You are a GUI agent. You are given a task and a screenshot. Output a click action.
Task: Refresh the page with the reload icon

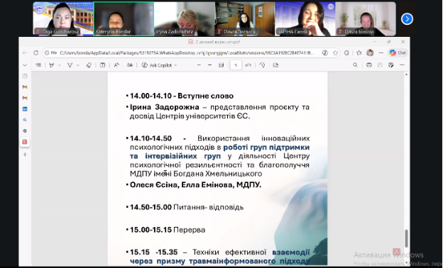36,52
